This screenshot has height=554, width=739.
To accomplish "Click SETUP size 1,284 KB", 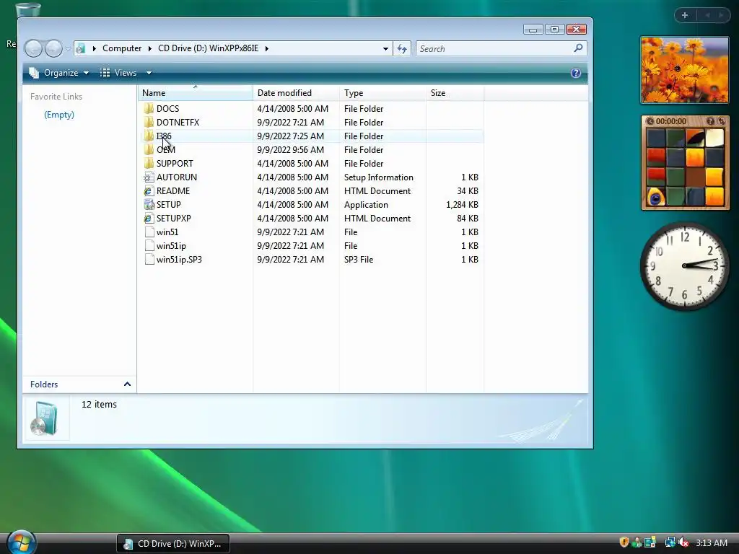I will 462,204.
